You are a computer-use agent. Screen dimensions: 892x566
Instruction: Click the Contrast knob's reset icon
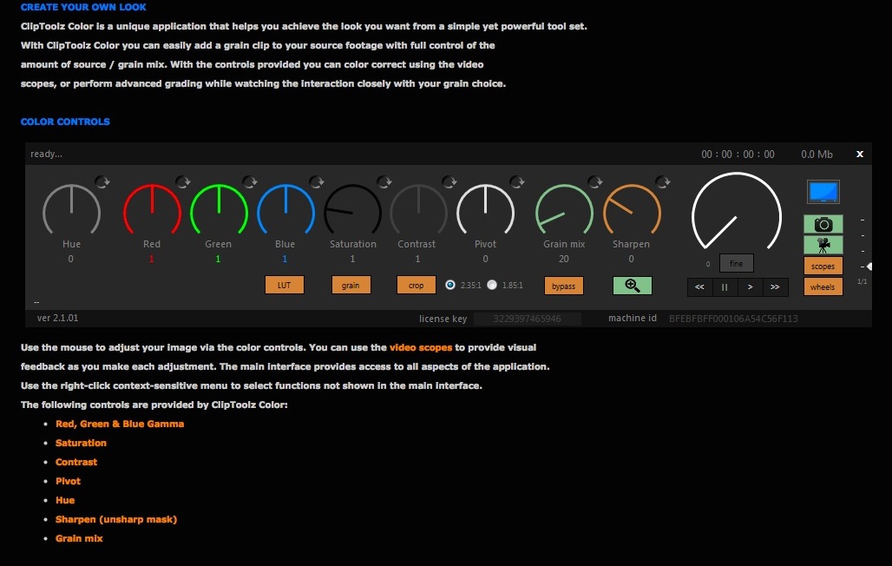[x=450, y=181]
